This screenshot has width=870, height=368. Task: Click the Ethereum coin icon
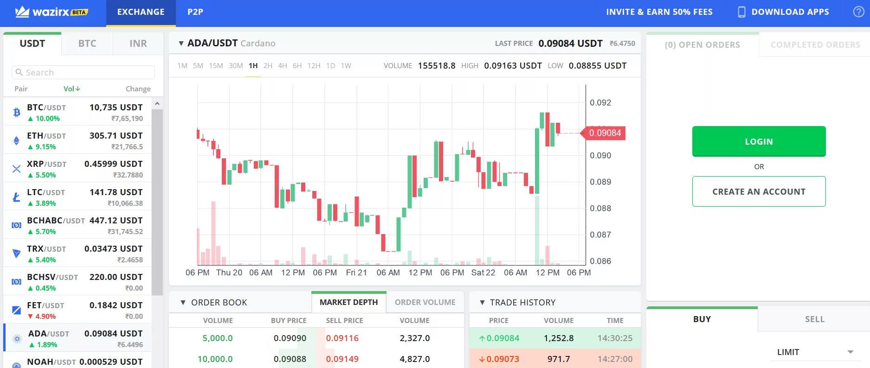tap(17, 140)
